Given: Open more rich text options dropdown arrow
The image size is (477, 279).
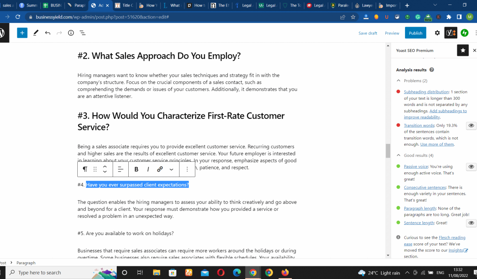Looking at the screenshot, I should tap(171, 169).
